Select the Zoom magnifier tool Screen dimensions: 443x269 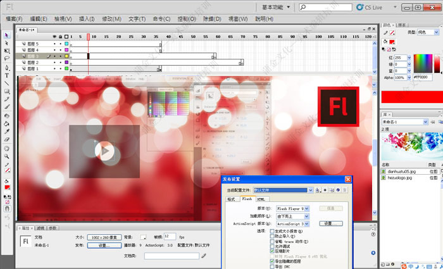[7, 156]
